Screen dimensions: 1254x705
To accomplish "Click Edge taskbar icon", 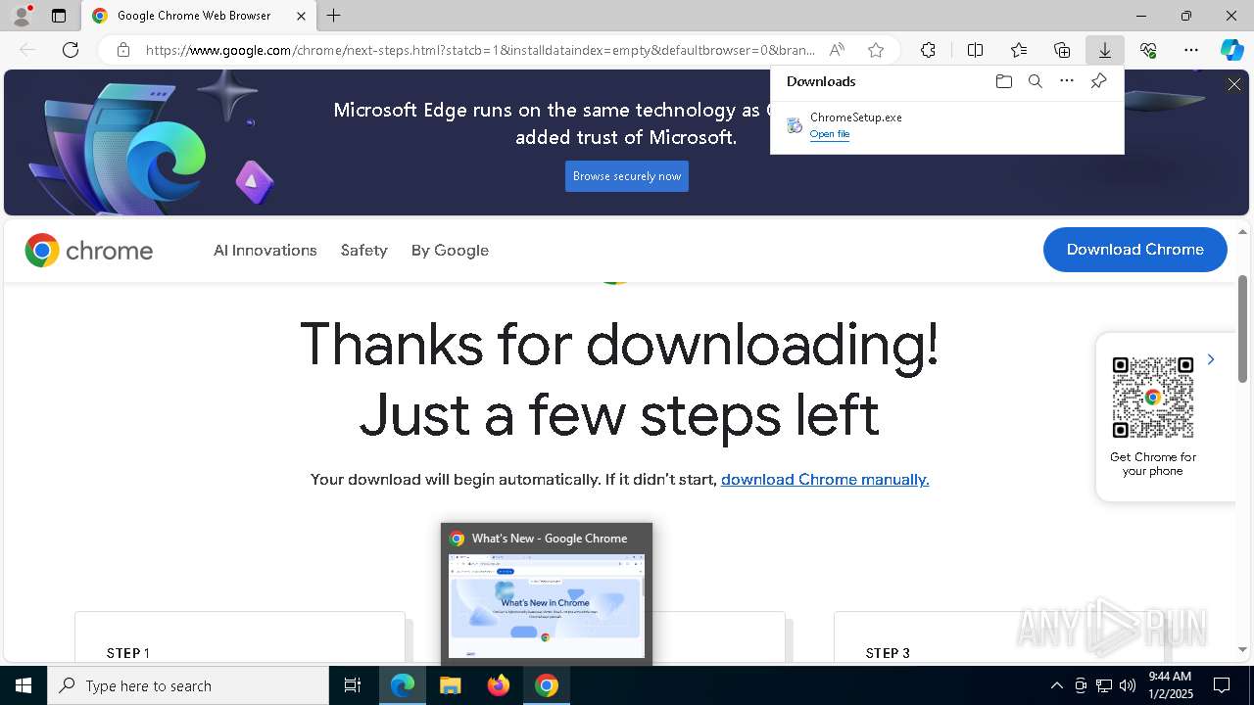I will pos(403,685).
